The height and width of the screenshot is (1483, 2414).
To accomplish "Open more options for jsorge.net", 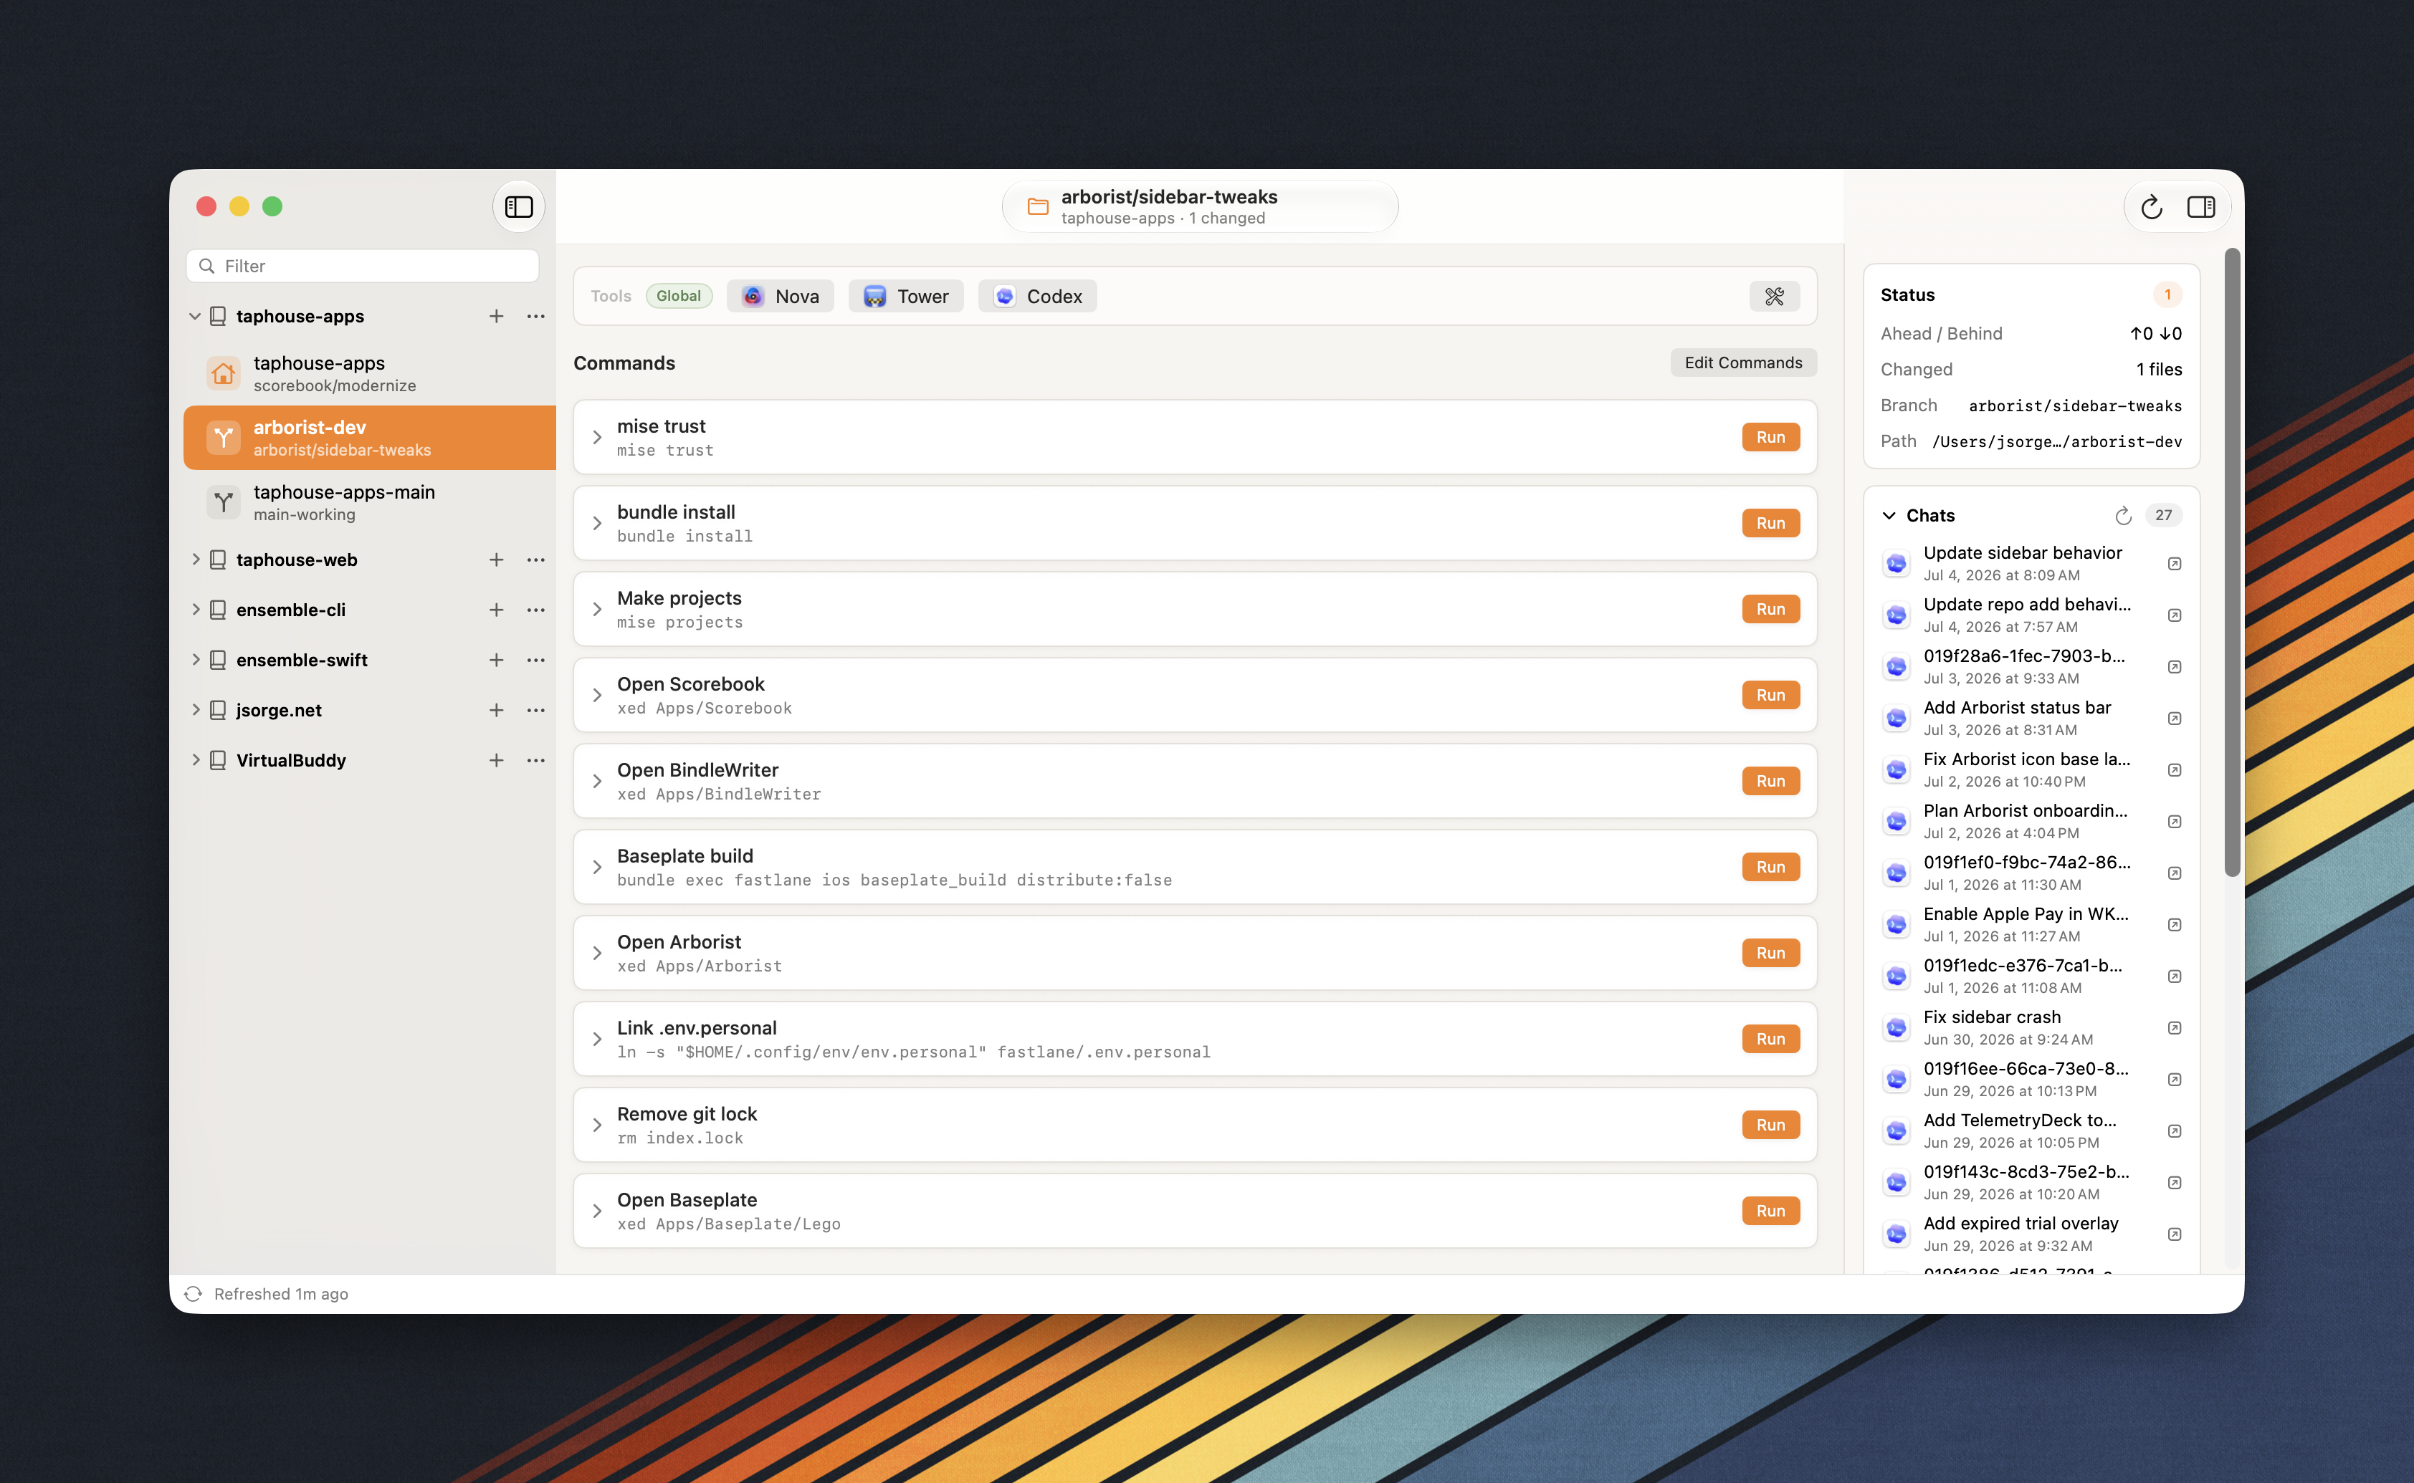I will (536, 710).
